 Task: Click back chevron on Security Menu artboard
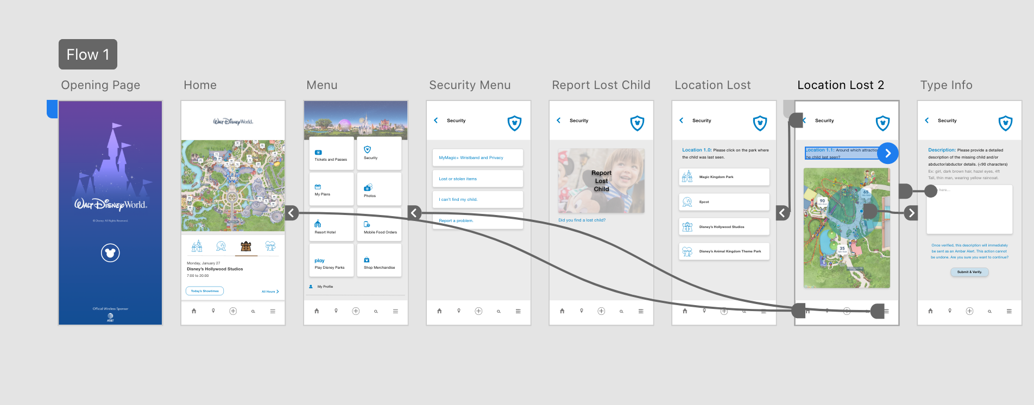(436, 121)
